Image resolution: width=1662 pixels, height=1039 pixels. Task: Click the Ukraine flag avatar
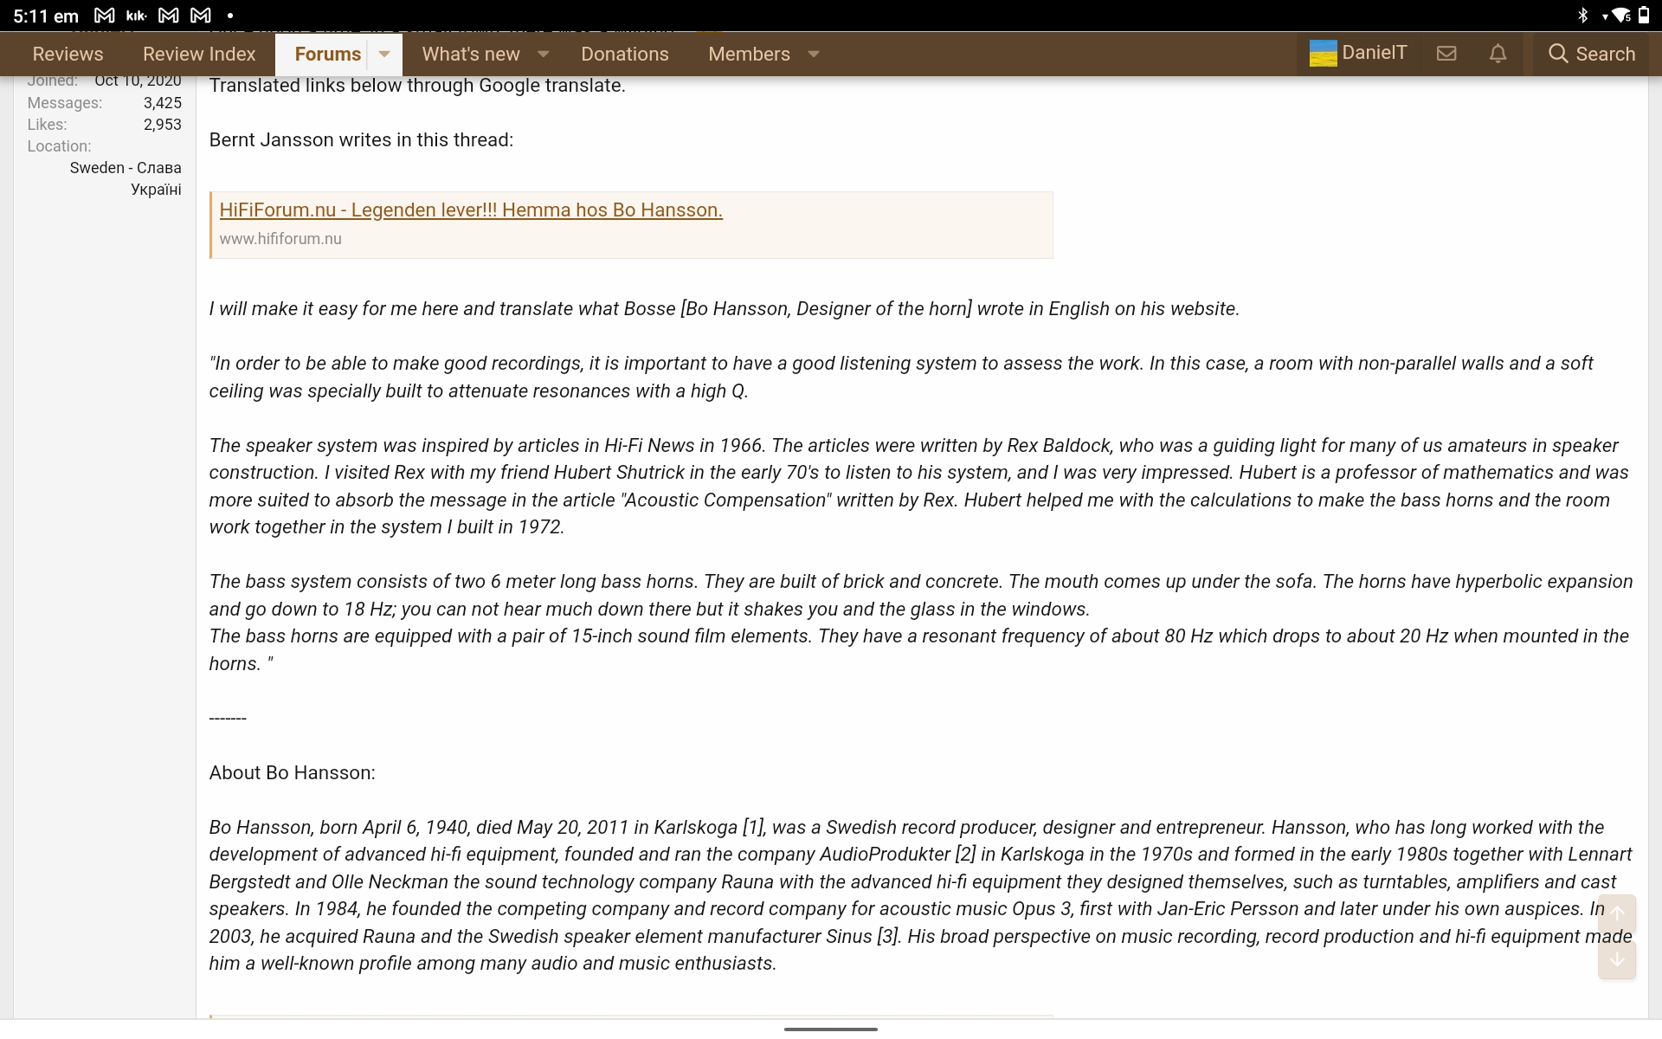1323,54
